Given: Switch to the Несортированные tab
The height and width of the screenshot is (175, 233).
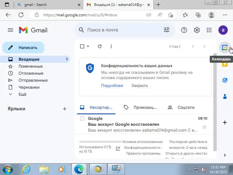Looking at the screenshot, I should (x=96, y=107).
